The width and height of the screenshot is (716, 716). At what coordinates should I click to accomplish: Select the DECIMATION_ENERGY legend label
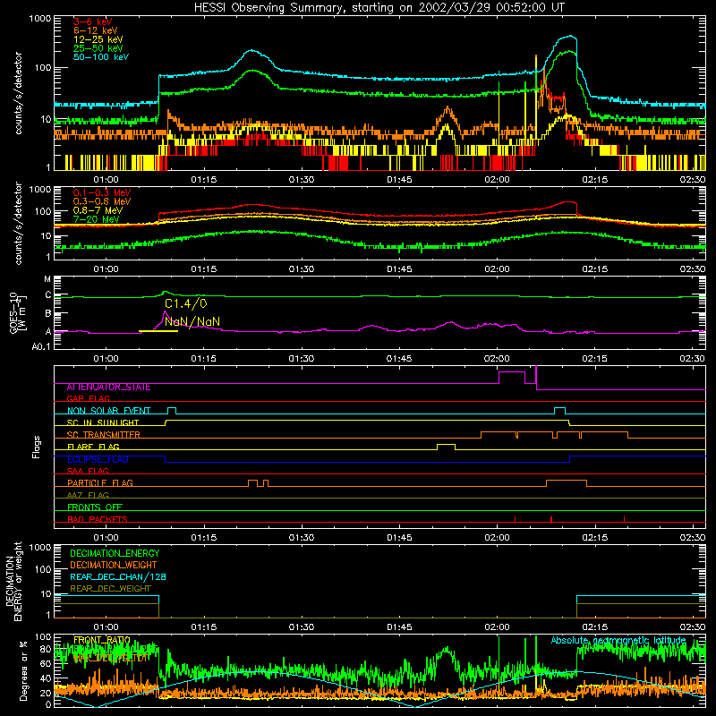point(115,553)
